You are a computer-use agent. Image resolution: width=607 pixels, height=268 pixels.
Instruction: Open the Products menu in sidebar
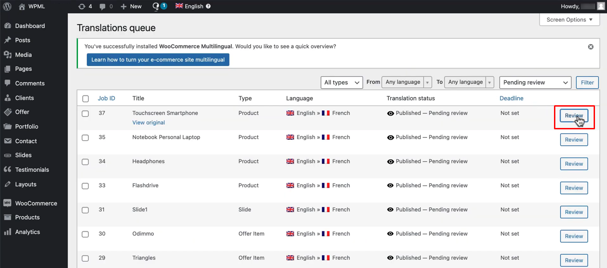click(27, 217)
